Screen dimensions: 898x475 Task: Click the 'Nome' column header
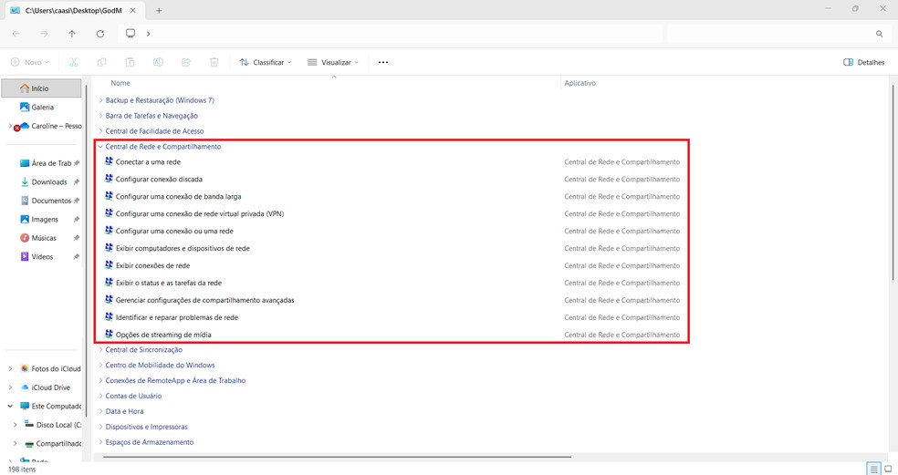click(120, 83)
